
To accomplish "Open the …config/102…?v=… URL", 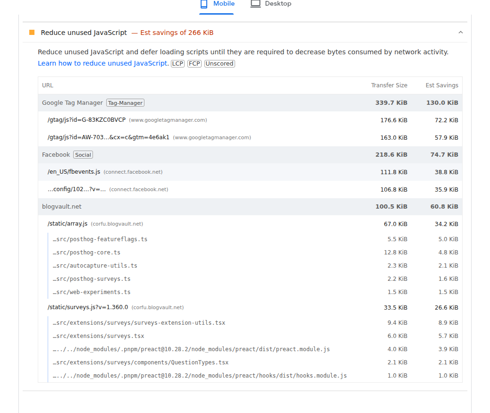I will coord(76,189).
